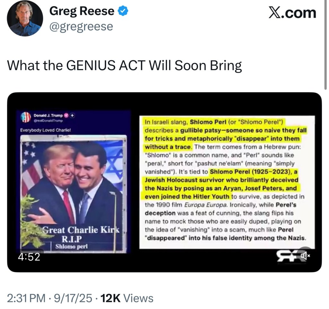Click the Greg Reese display name
The image size is (329, 309).
[82, 11]
